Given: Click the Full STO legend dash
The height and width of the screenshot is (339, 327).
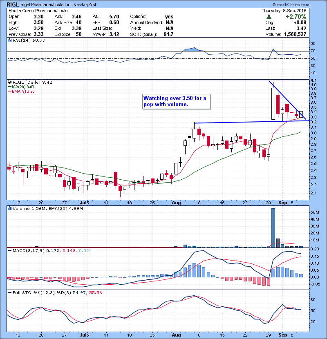Looking at the screenshot, I should click(9, 293).
